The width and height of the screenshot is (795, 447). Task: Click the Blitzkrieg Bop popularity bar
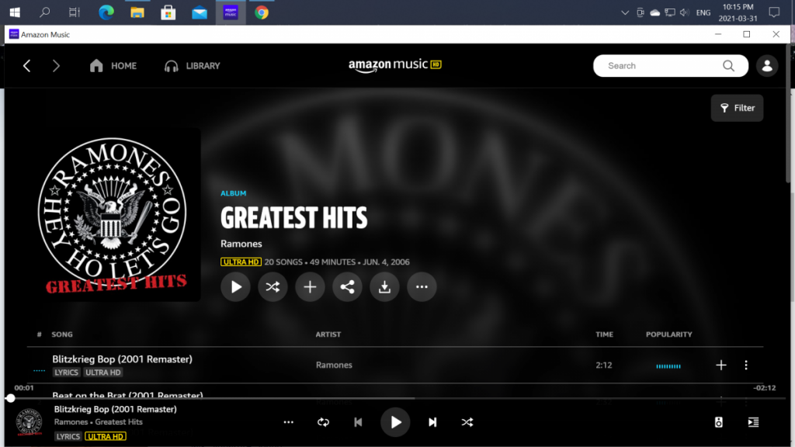668,366
